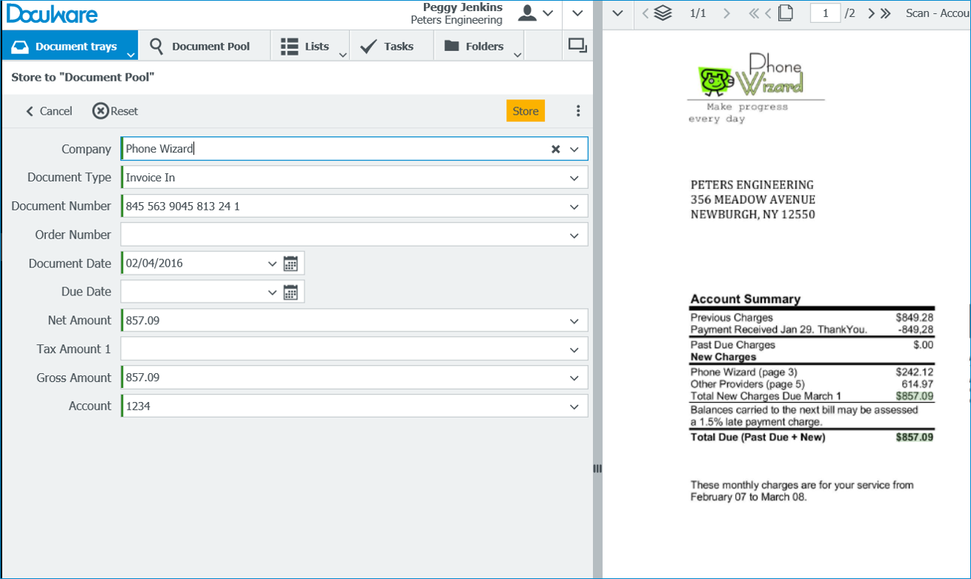Switch to the Document Pool tab
The width and height of the screenshot is (971, 579).
pyautogui.click(x=200, y=46)
